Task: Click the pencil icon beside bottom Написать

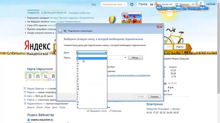Action: 110,111
